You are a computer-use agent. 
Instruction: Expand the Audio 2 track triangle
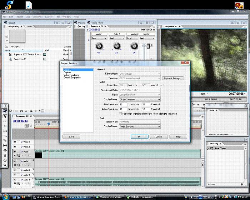(22, 170)
